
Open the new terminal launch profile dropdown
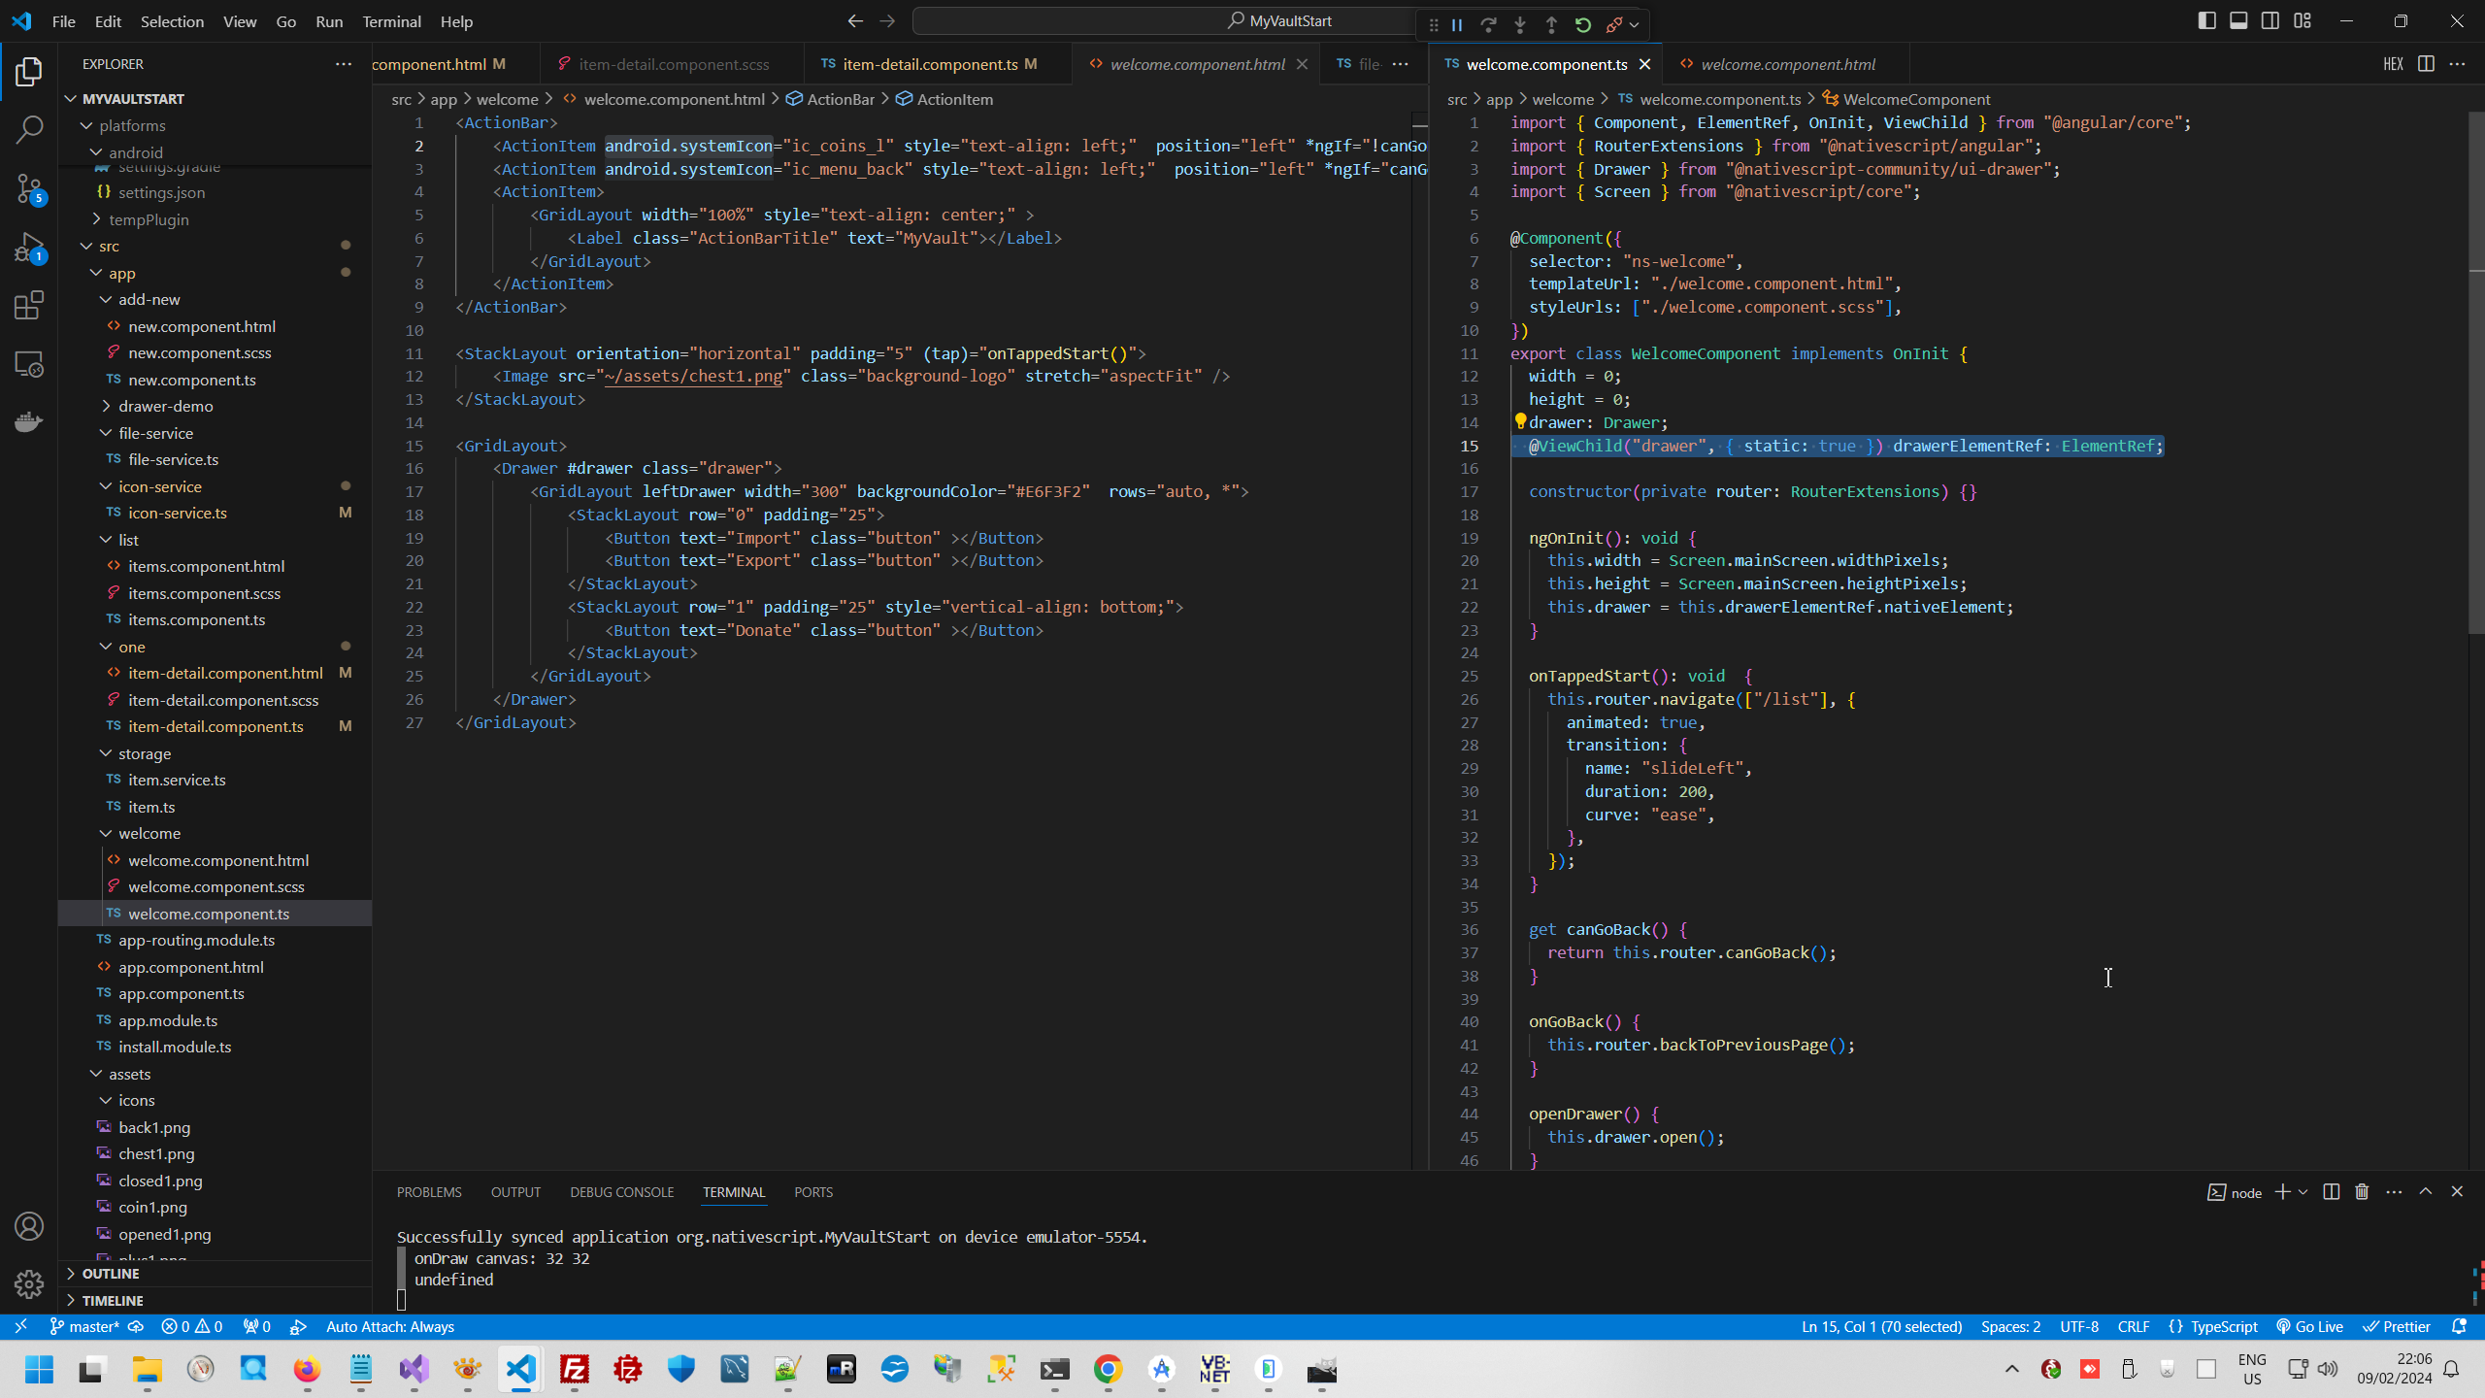pos(2303,1192)
